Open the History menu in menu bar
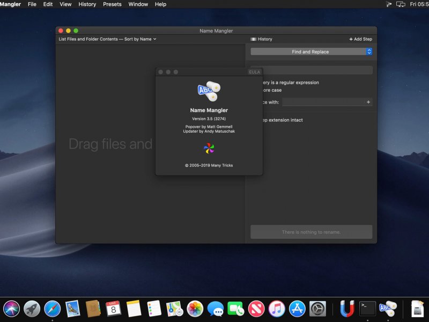Screen dimensions: 429x322 [x=87, y=4]
